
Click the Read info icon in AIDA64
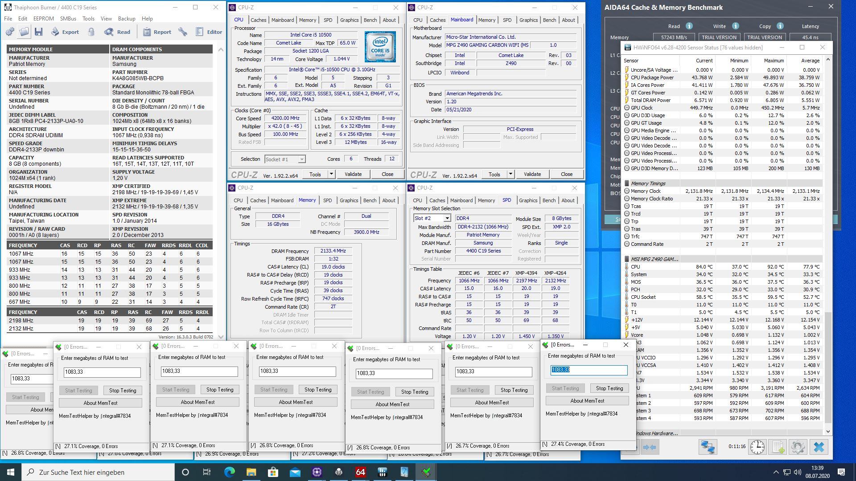coord(689,26)
